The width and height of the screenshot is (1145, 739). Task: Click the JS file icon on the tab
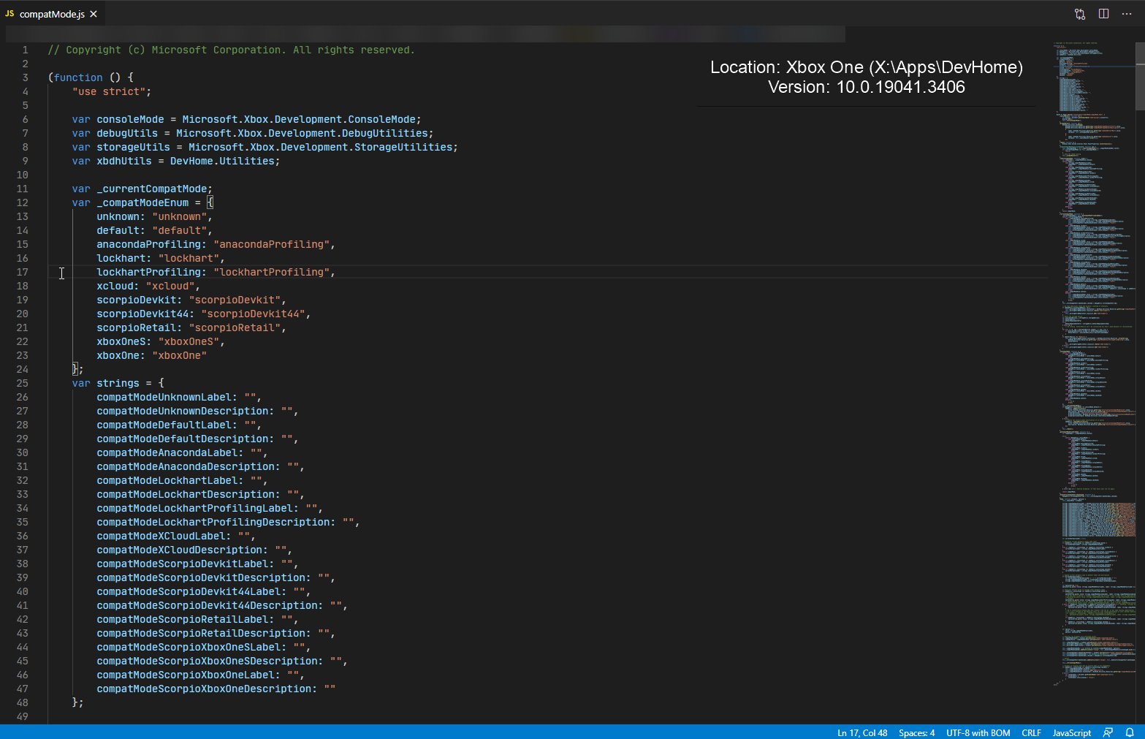(x=9, y=14)
